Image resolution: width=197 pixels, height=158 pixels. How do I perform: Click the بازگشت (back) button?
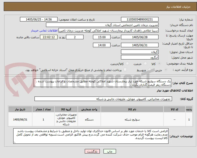92,151
